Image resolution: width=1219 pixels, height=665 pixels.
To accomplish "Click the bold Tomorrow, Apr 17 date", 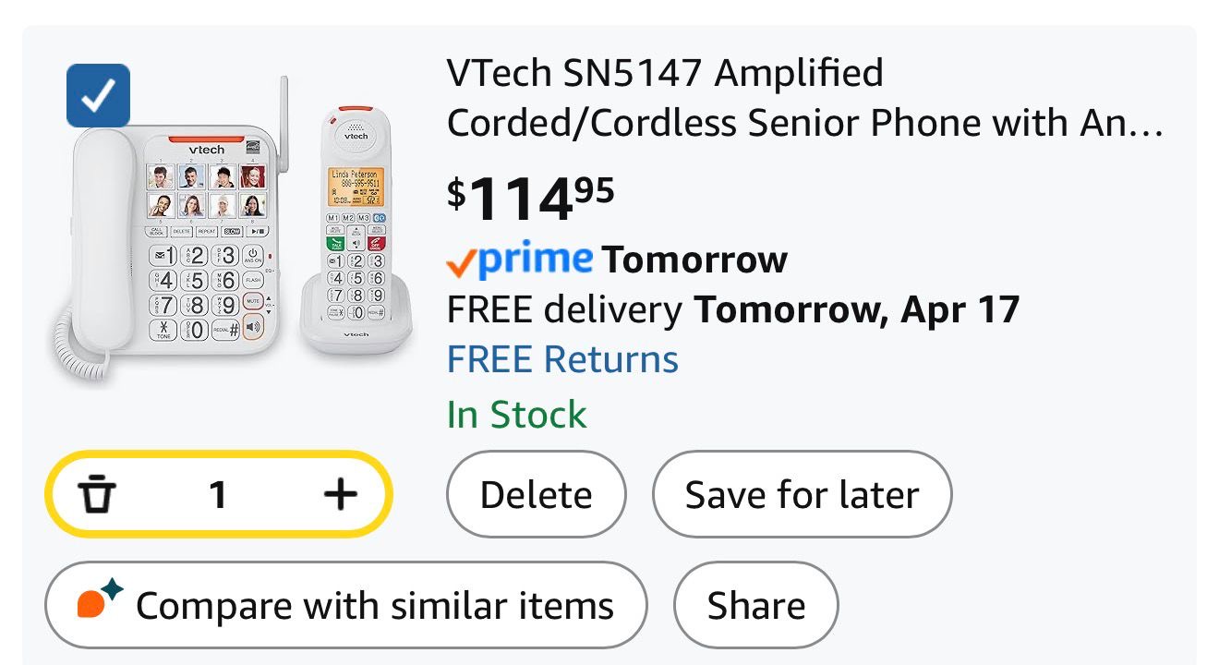I will tap(856, 309).
